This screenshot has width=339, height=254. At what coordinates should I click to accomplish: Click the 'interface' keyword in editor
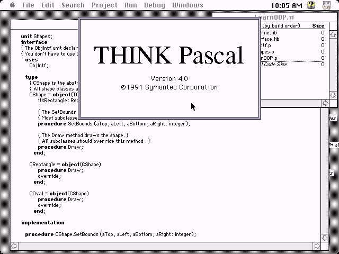(x=34, y=42)
